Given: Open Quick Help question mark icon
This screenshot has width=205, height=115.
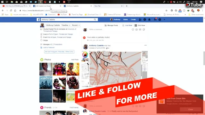Looking at the screenshot, I should pos(160,19).
